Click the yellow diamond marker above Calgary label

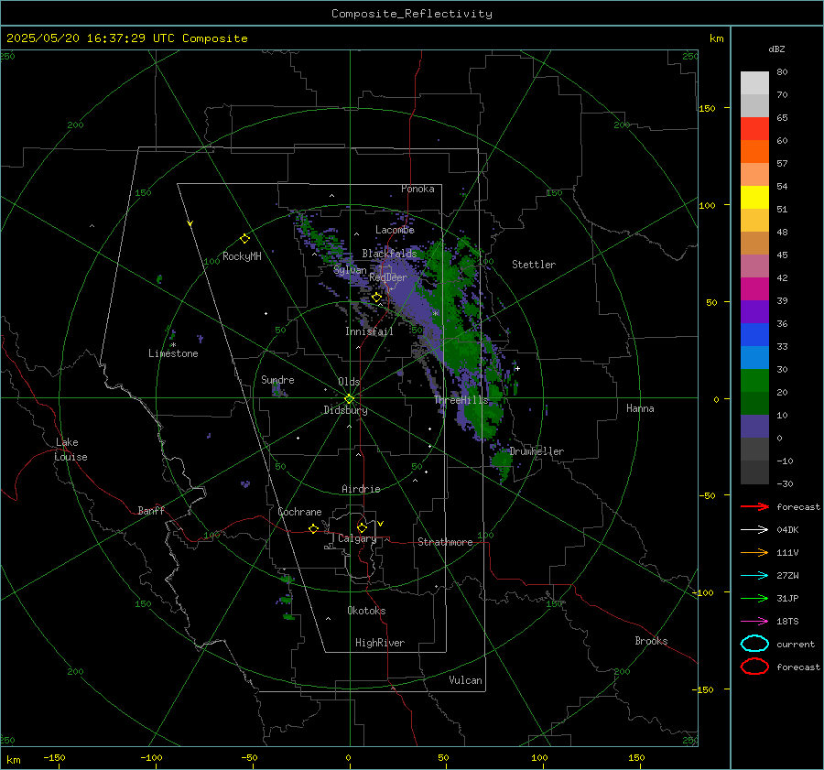362,527
